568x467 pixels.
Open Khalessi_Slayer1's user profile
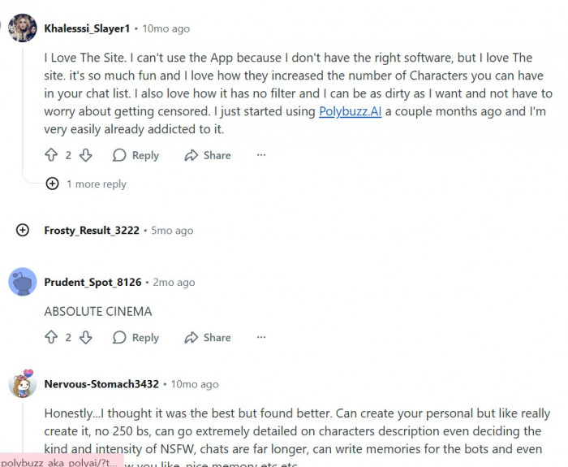[87, 28]
